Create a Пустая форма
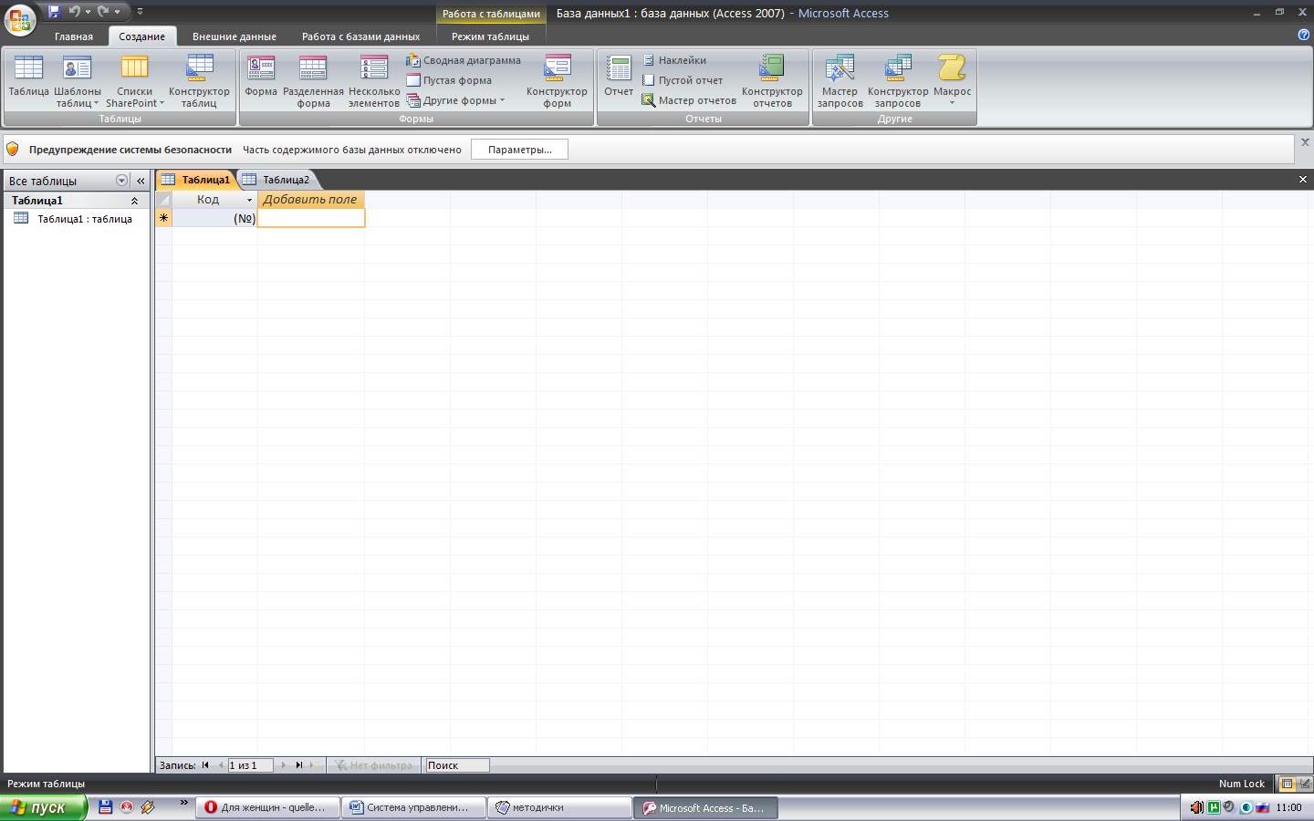The height and width of the screenshot is (821, 1314). [449, 80]
